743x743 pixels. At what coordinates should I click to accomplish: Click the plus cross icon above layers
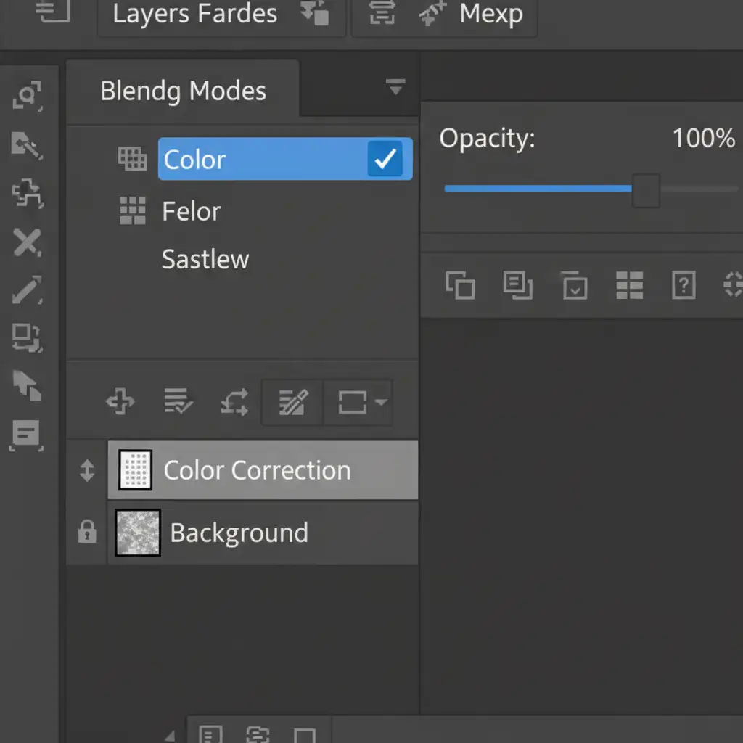point(120,401)
